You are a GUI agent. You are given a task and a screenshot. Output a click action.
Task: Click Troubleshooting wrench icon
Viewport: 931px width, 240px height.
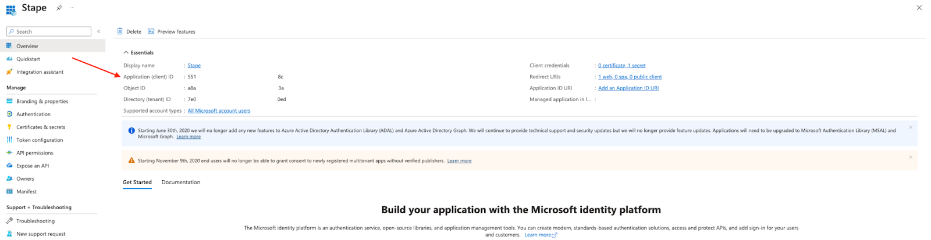click(x=9, y=221)
